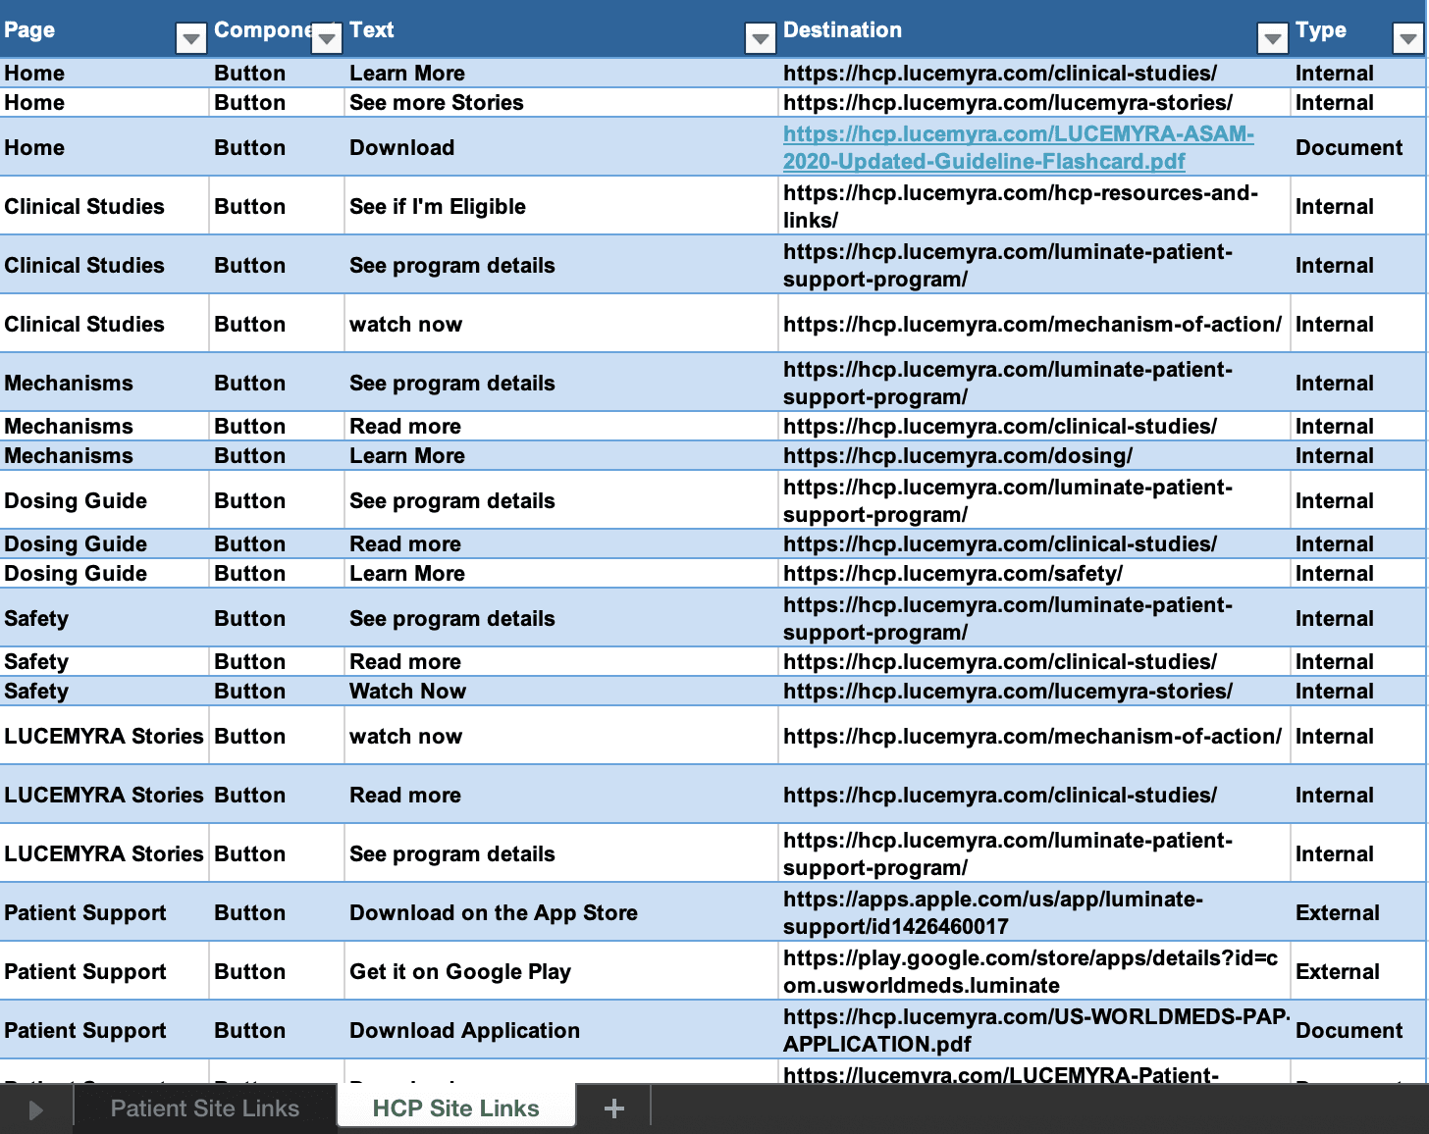
Task: Select 'External' type cell in App Store row
Action: [x=1358, y=912]
